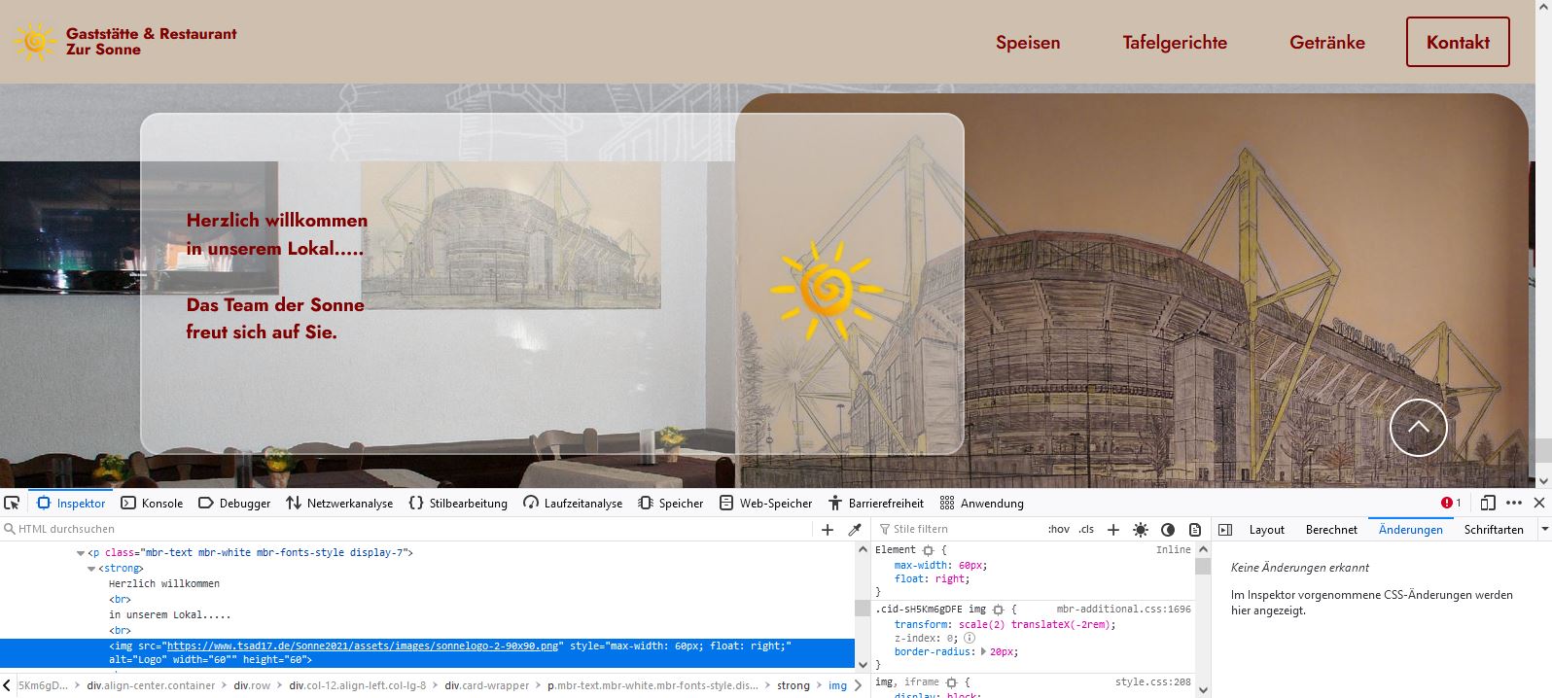Activate the element picker tool
The image size is (1552, 698).
(12, 503)
